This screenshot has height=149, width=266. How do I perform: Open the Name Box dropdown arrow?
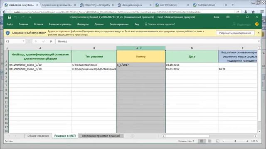[x=24, y=41]
